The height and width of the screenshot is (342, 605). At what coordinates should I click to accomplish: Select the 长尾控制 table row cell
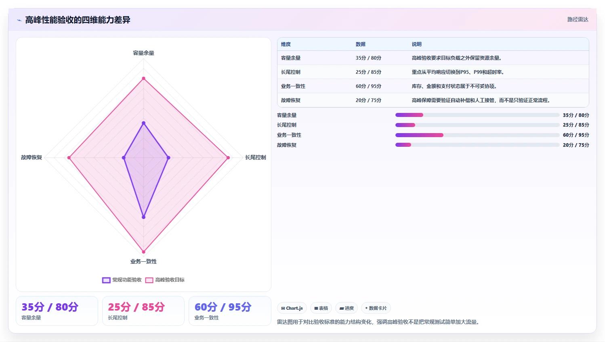click(291, 72)
